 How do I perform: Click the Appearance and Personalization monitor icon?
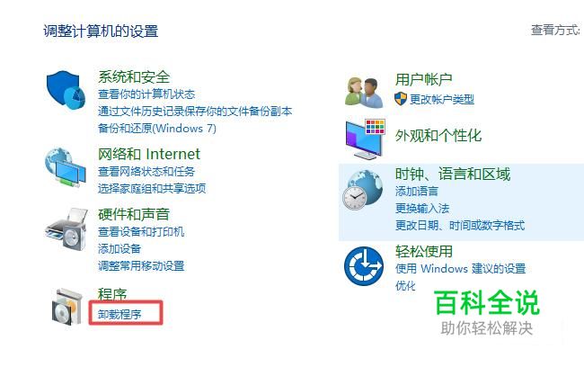tap(366, 139)
